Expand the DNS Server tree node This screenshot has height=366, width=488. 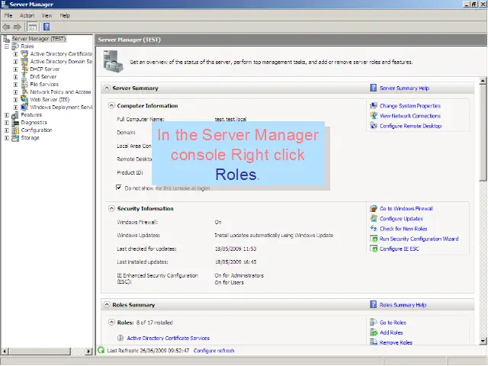point(15,77)
